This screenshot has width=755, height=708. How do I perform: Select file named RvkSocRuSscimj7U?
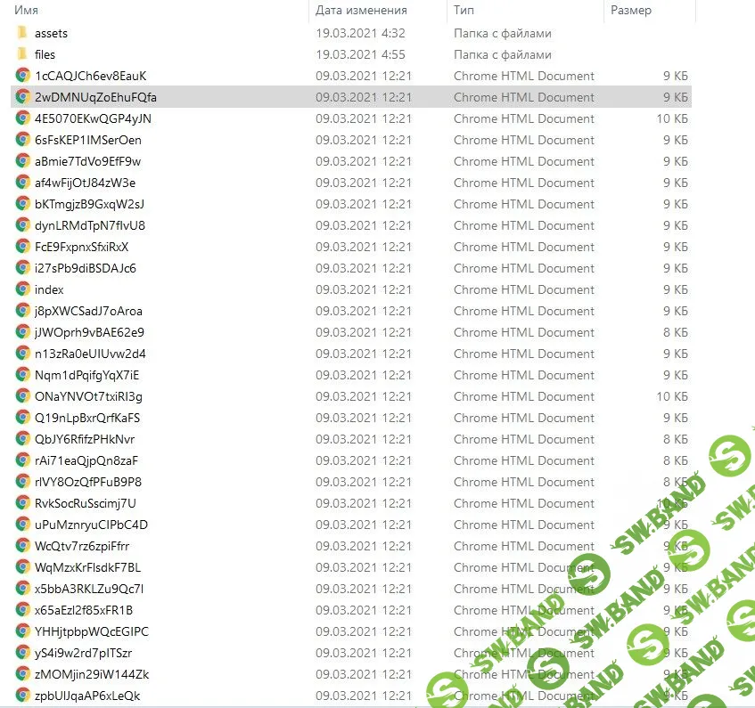point(86,503)
